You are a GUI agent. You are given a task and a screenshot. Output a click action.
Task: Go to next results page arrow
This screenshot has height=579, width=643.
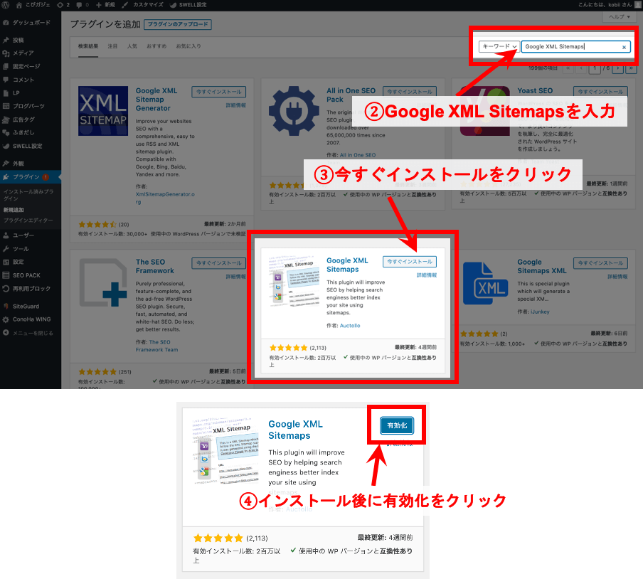point(617,68)
